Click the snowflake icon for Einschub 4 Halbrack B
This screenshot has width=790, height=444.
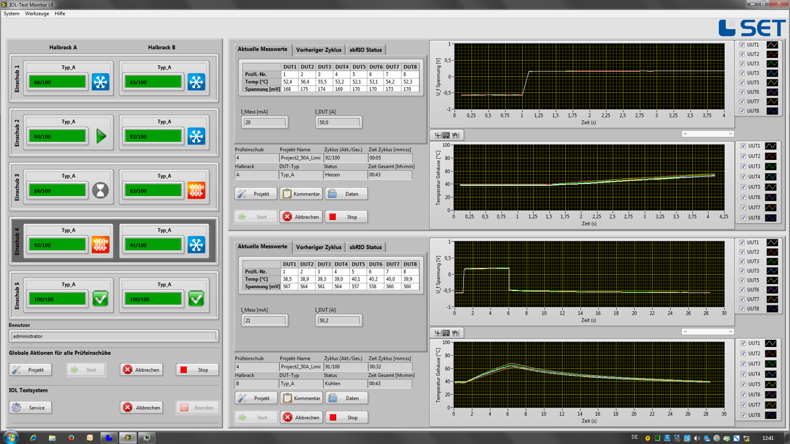click(x=196, y=245)
